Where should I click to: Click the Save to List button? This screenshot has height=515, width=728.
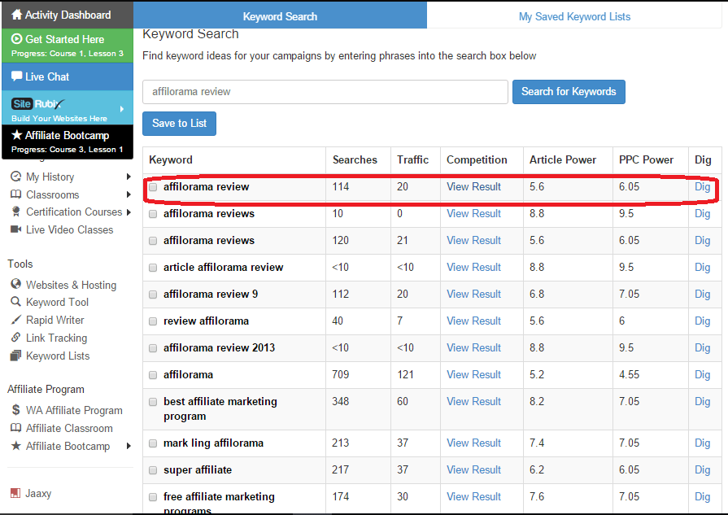tap(179, 123)
